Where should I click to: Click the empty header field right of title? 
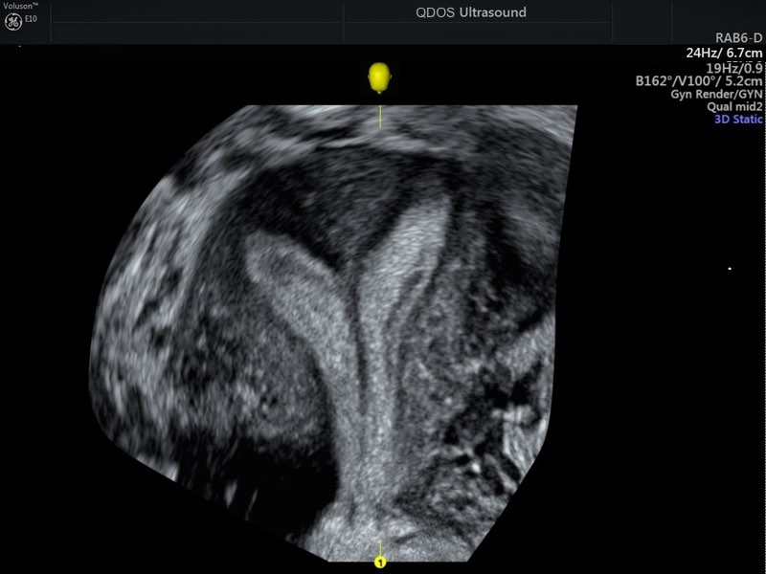click(640, 21)
